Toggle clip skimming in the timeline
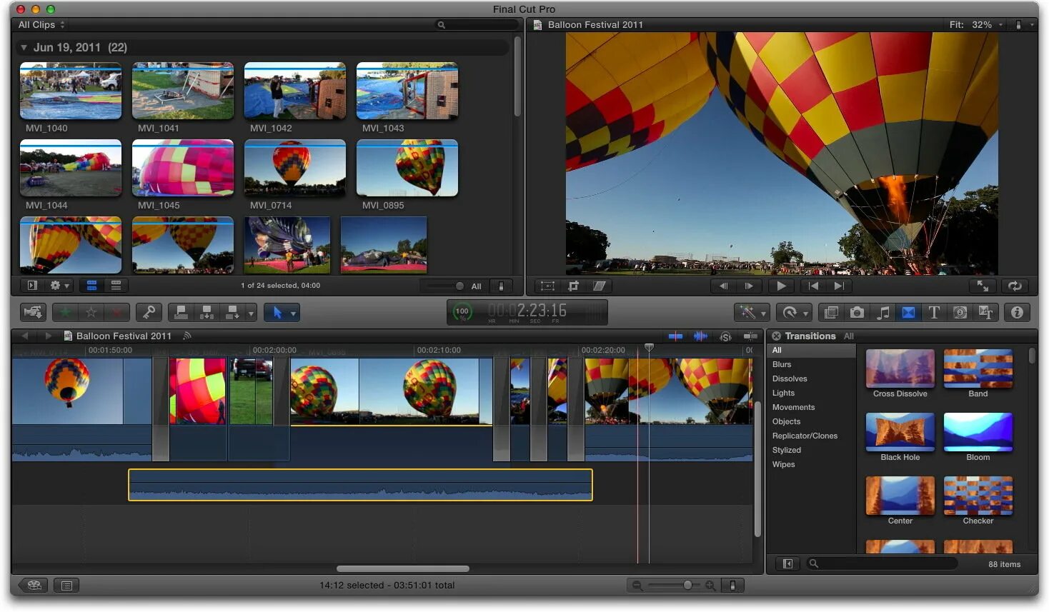Screen dimensions: 1049x612 pos(675,336)
